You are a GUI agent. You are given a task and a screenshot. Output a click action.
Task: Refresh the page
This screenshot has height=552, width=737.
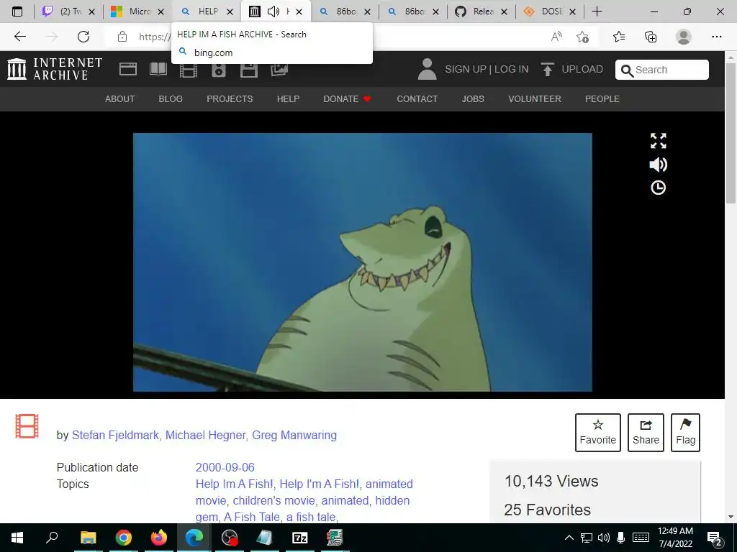pyautogui.click(x=83, y=36)
